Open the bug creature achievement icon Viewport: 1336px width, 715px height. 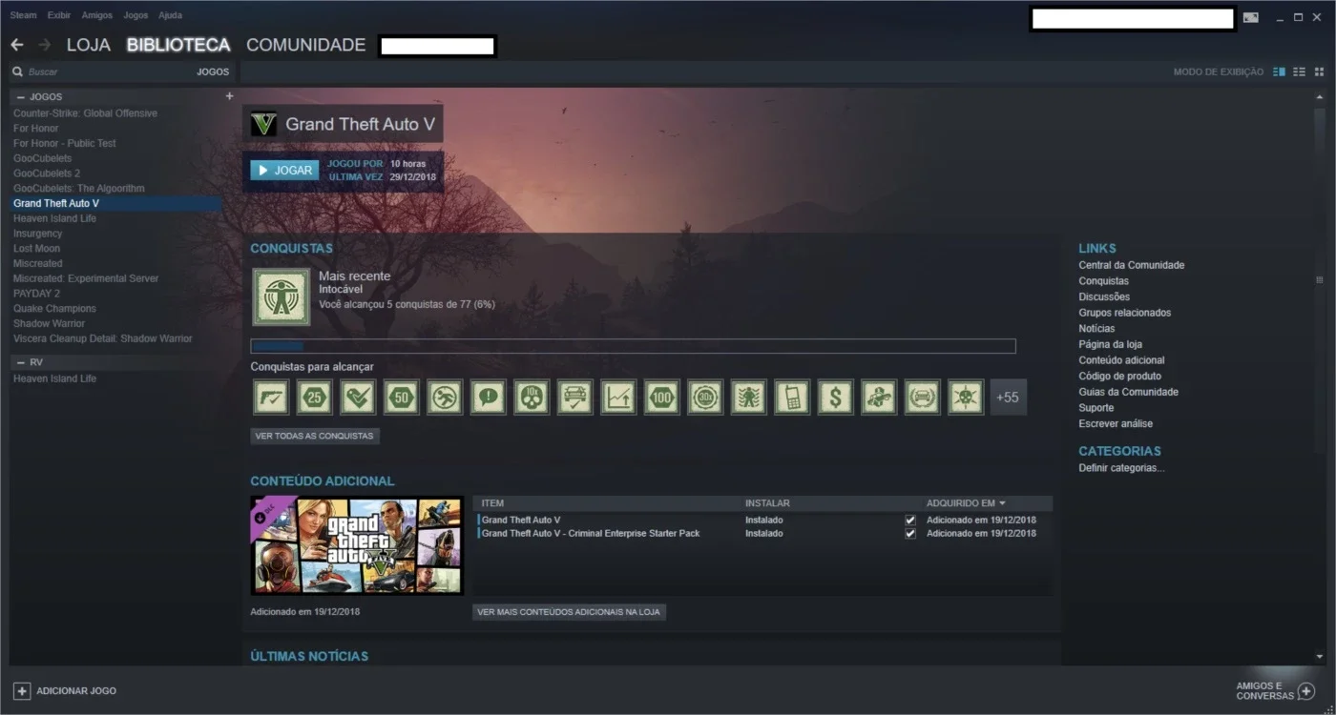(748, 398)
